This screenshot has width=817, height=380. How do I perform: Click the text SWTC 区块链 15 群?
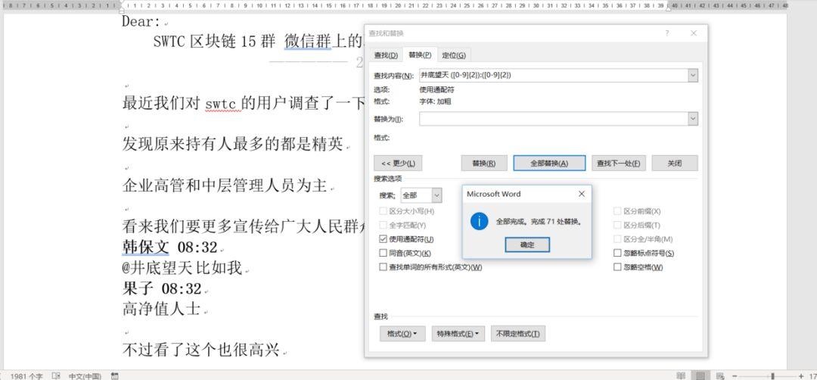coord(215,42)
